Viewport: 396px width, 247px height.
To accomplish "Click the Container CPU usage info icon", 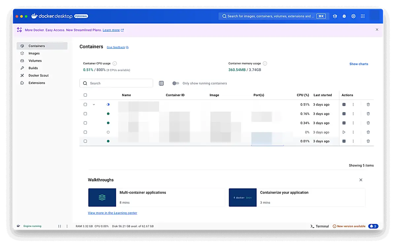I will [x=115, y=63].
